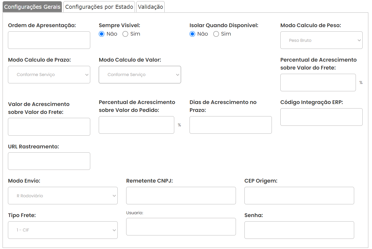The height and width of the screenshot is (249, 372).
Task: Click the Modo Calculo de Prazo label
Action: tap(39, 60)
